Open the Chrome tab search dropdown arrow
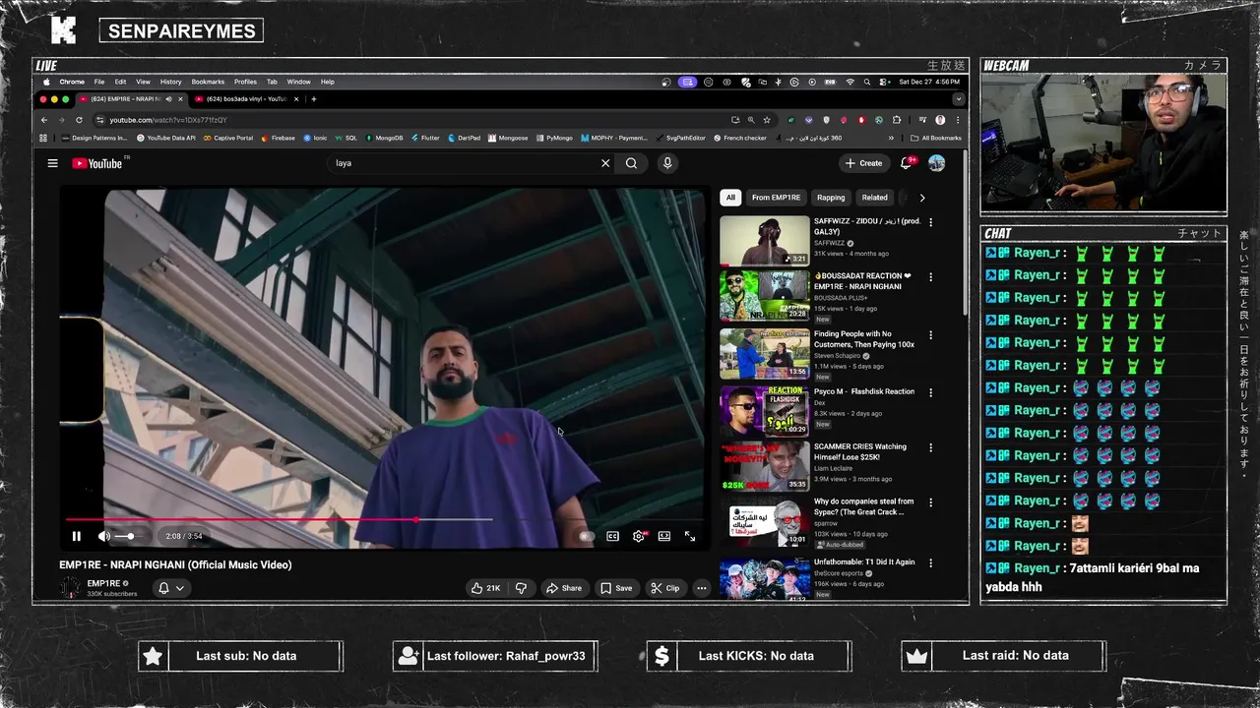1260x708 pixels. pyautogui.click(x=958, y=99)
